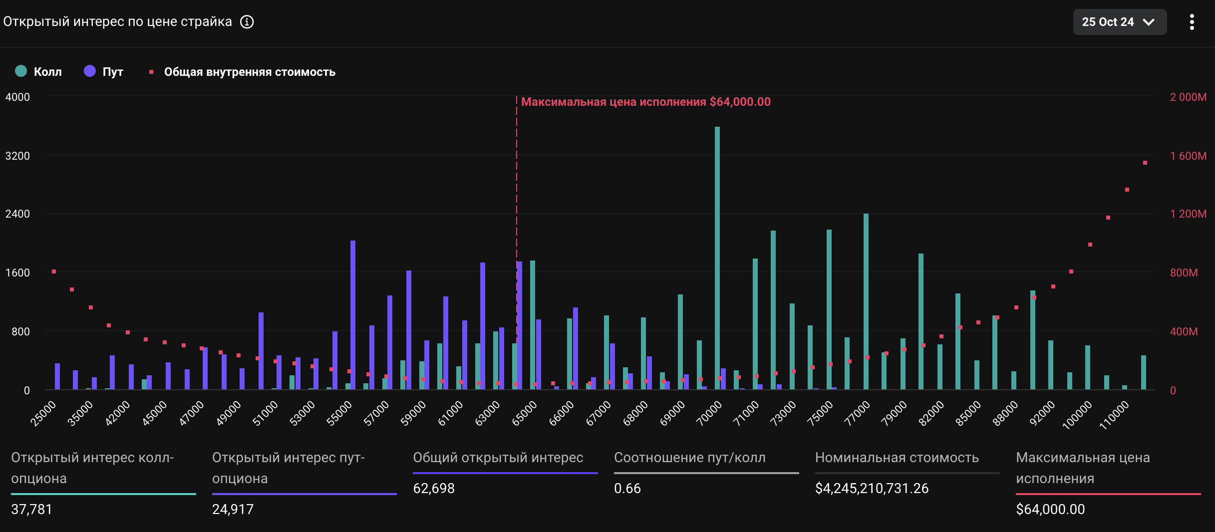The width and height of the screenshot is (1215, 532).
Task: Click the 70000 label on the x-axis
Action: coord(709,414)
